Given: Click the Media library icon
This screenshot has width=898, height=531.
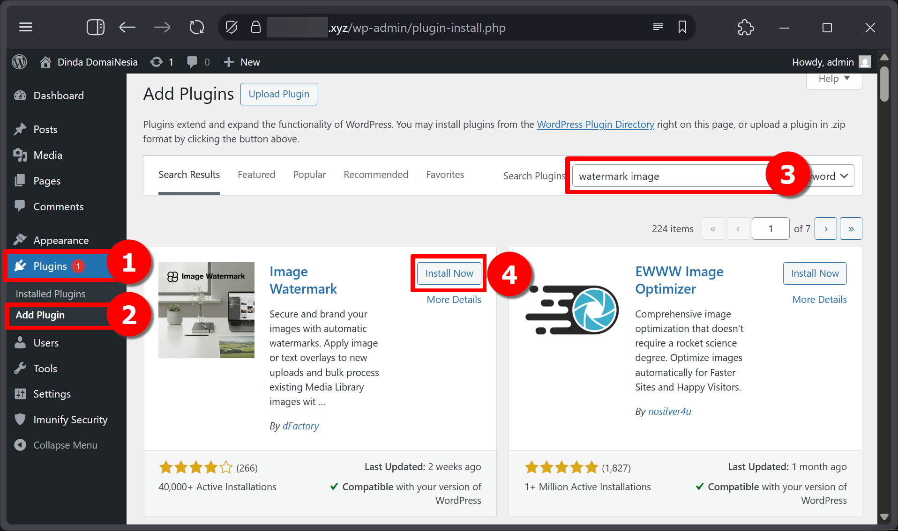Looking at the screenshot, I should [20, 155].
